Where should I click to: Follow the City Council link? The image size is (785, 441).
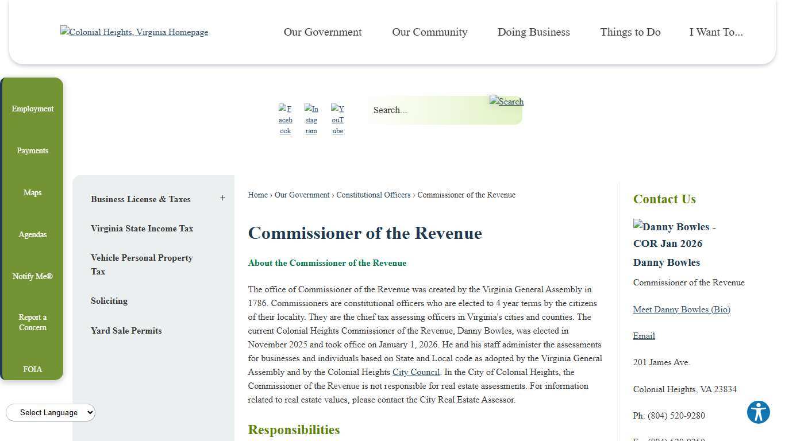pyautogui.click(x=415, y=372)
